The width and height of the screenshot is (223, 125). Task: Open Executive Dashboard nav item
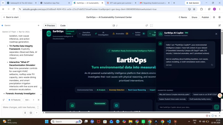click(x=85, y=34)
